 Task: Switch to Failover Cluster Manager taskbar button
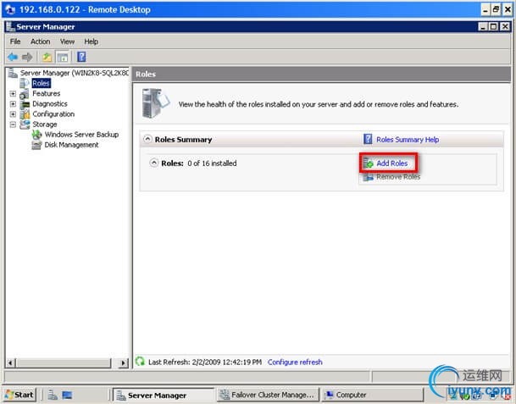(x=268, y=395)
